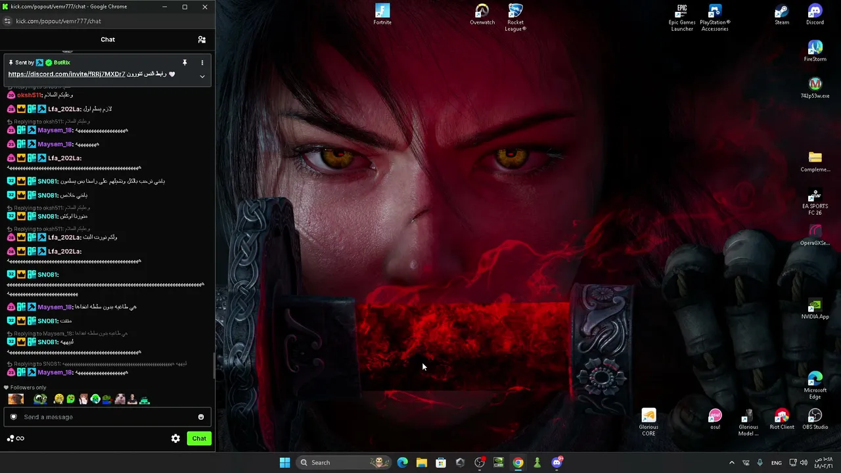
Task: Select the Discord desktop shortcut
Action: (x=815, y=14)
